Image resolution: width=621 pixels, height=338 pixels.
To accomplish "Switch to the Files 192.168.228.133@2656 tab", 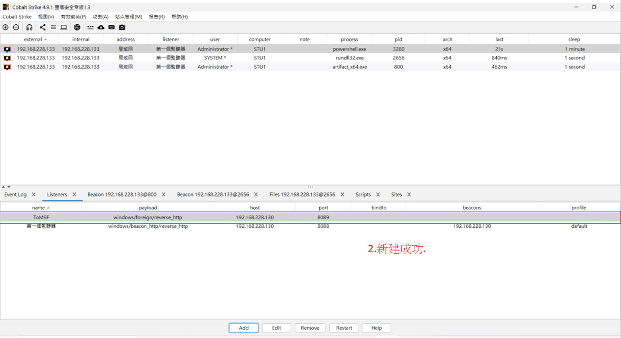I will click(302, 195).
